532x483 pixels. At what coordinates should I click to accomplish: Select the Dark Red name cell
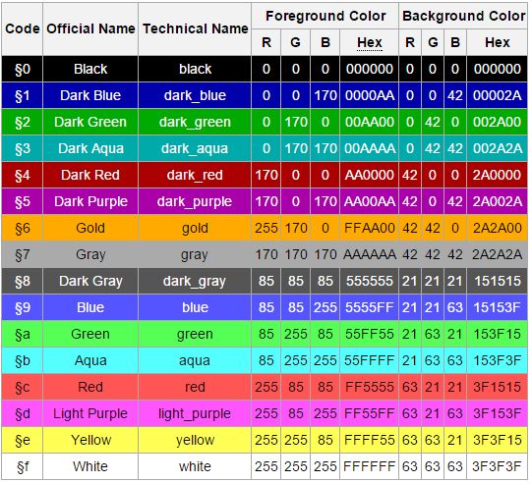point(90,175)
